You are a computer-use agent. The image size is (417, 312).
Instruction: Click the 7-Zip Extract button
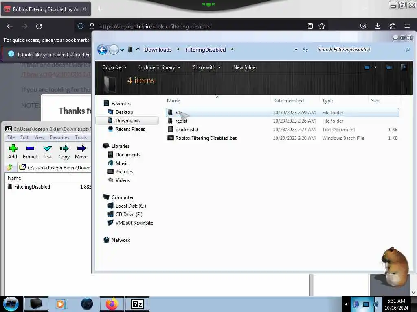pyautogui.click(x=30, y=152)
